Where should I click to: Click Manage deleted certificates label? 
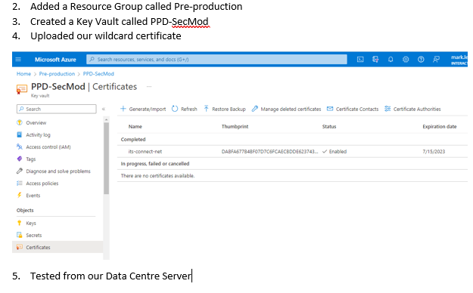[x=291, y=109]
